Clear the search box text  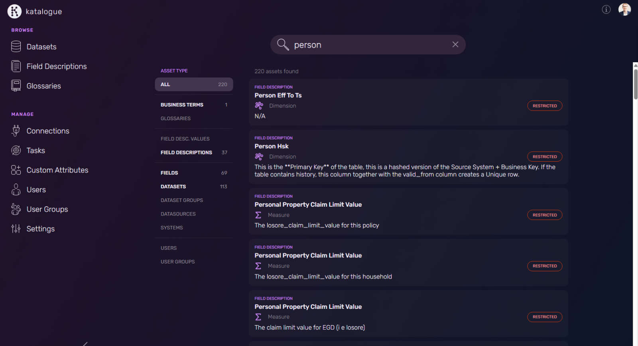pyautogui.click(x=455, y=45)
